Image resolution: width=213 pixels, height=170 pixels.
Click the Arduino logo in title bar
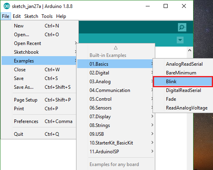pos(7,6)
